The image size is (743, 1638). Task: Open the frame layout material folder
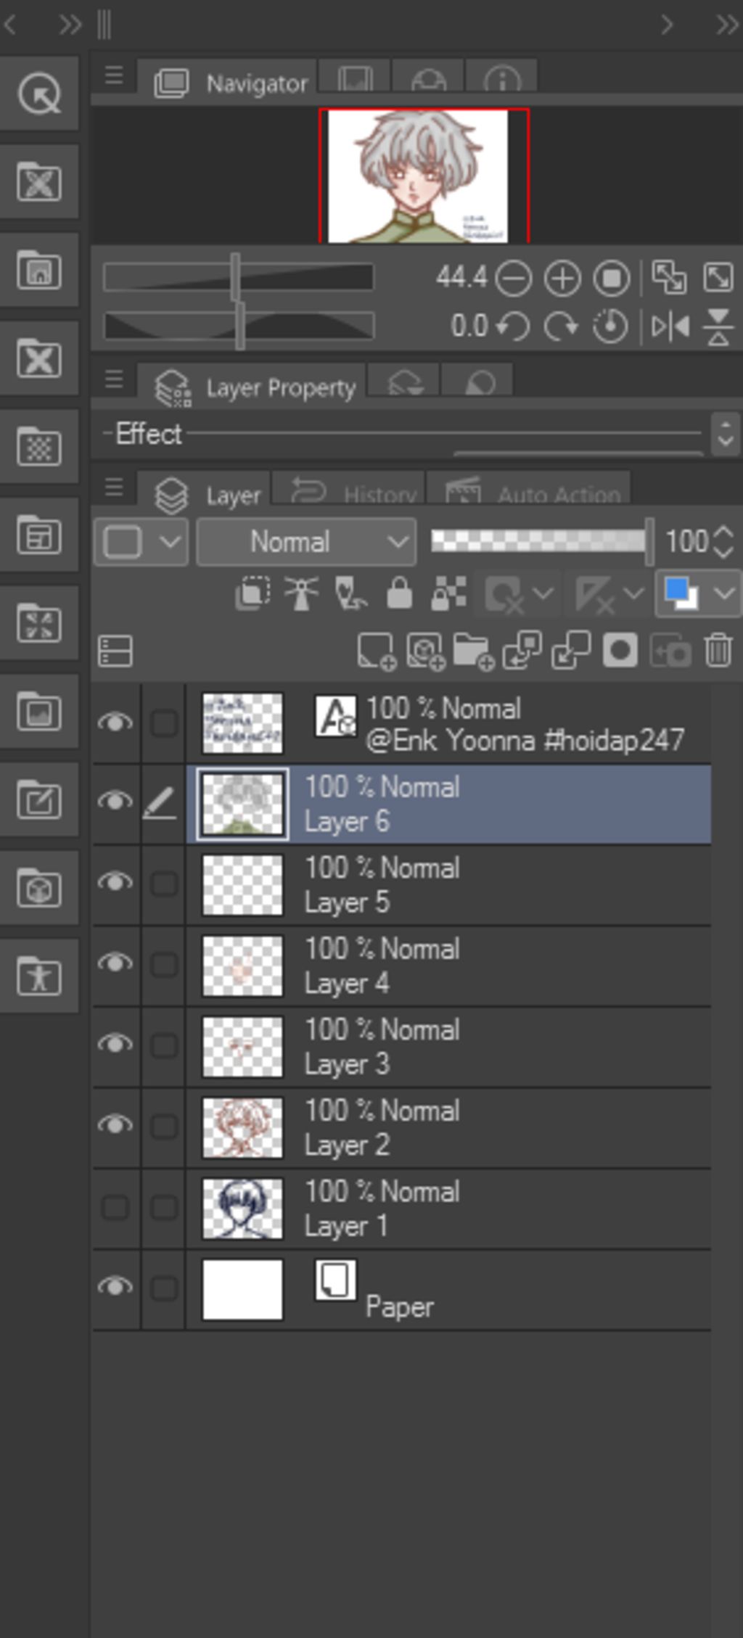tap(39, 535)
